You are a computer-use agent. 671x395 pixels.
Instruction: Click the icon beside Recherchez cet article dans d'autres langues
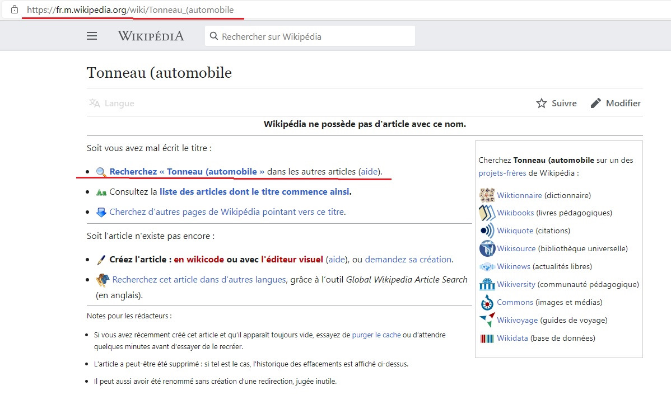(102, 280)
